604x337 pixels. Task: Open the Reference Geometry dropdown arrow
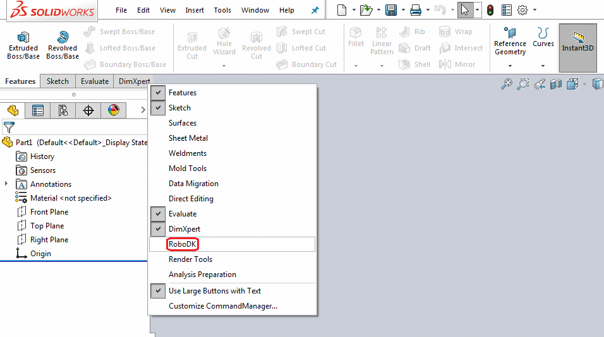510,66
